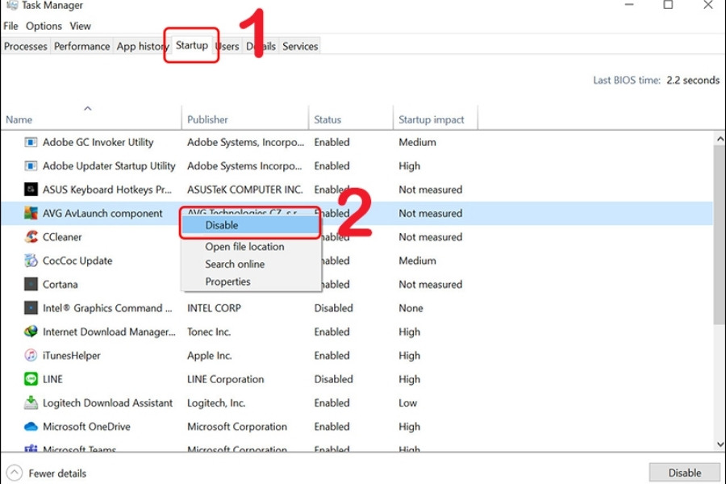Switch to the Performance tab
The image size is (726, 484).
pos(81,46)
